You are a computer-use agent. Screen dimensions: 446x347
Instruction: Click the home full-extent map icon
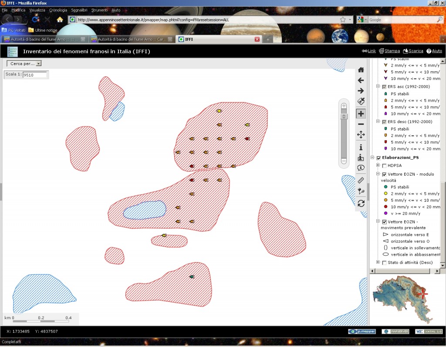click(361, 70)
